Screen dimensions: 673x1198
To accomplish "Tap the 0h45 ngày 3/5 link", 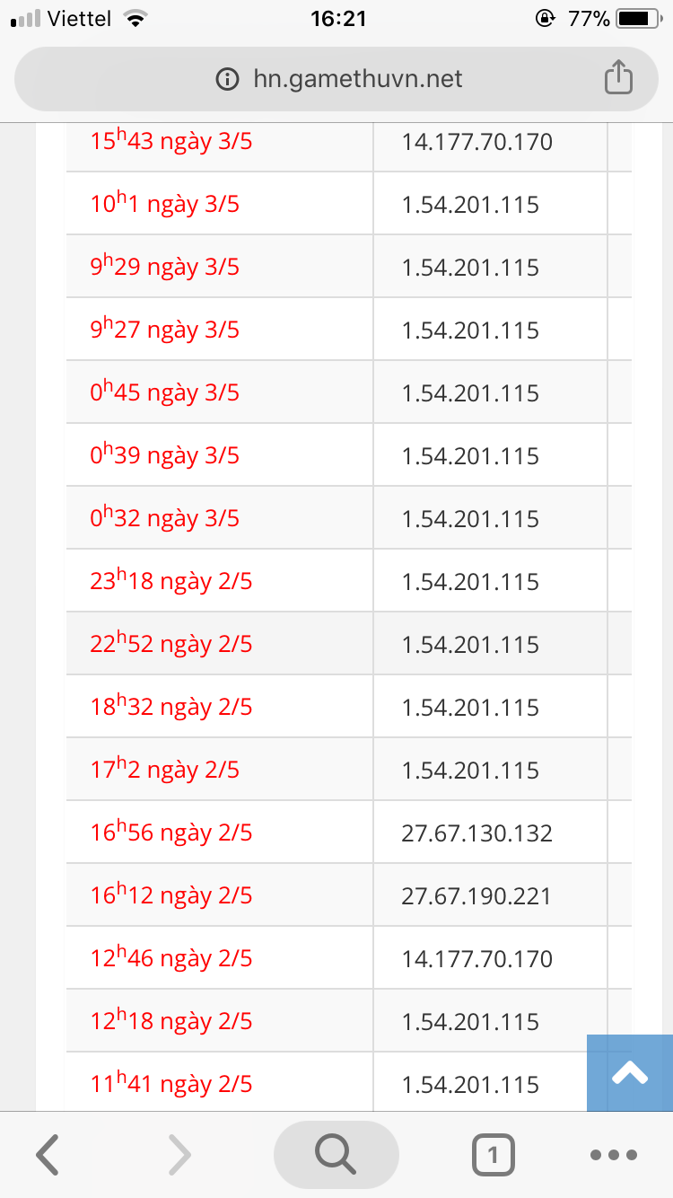I will pos(165,393).
